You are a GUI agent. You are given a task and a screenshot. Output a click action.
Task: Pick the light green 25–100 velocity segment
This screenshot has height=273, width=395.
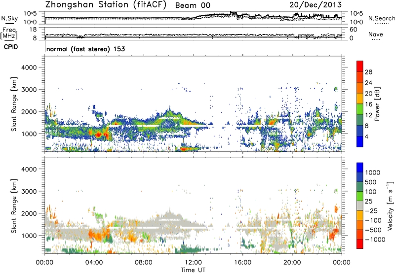pyautogui.click(x=360, y=196)
